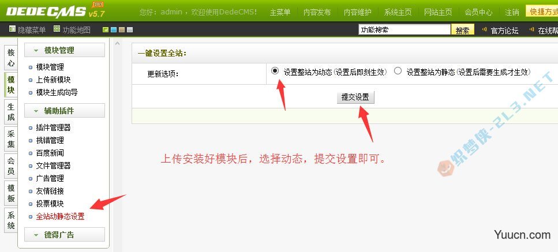Click the 隐藏菜单 hide-menu icon
This screenshot has height=252, width=558.
[12, 29]
